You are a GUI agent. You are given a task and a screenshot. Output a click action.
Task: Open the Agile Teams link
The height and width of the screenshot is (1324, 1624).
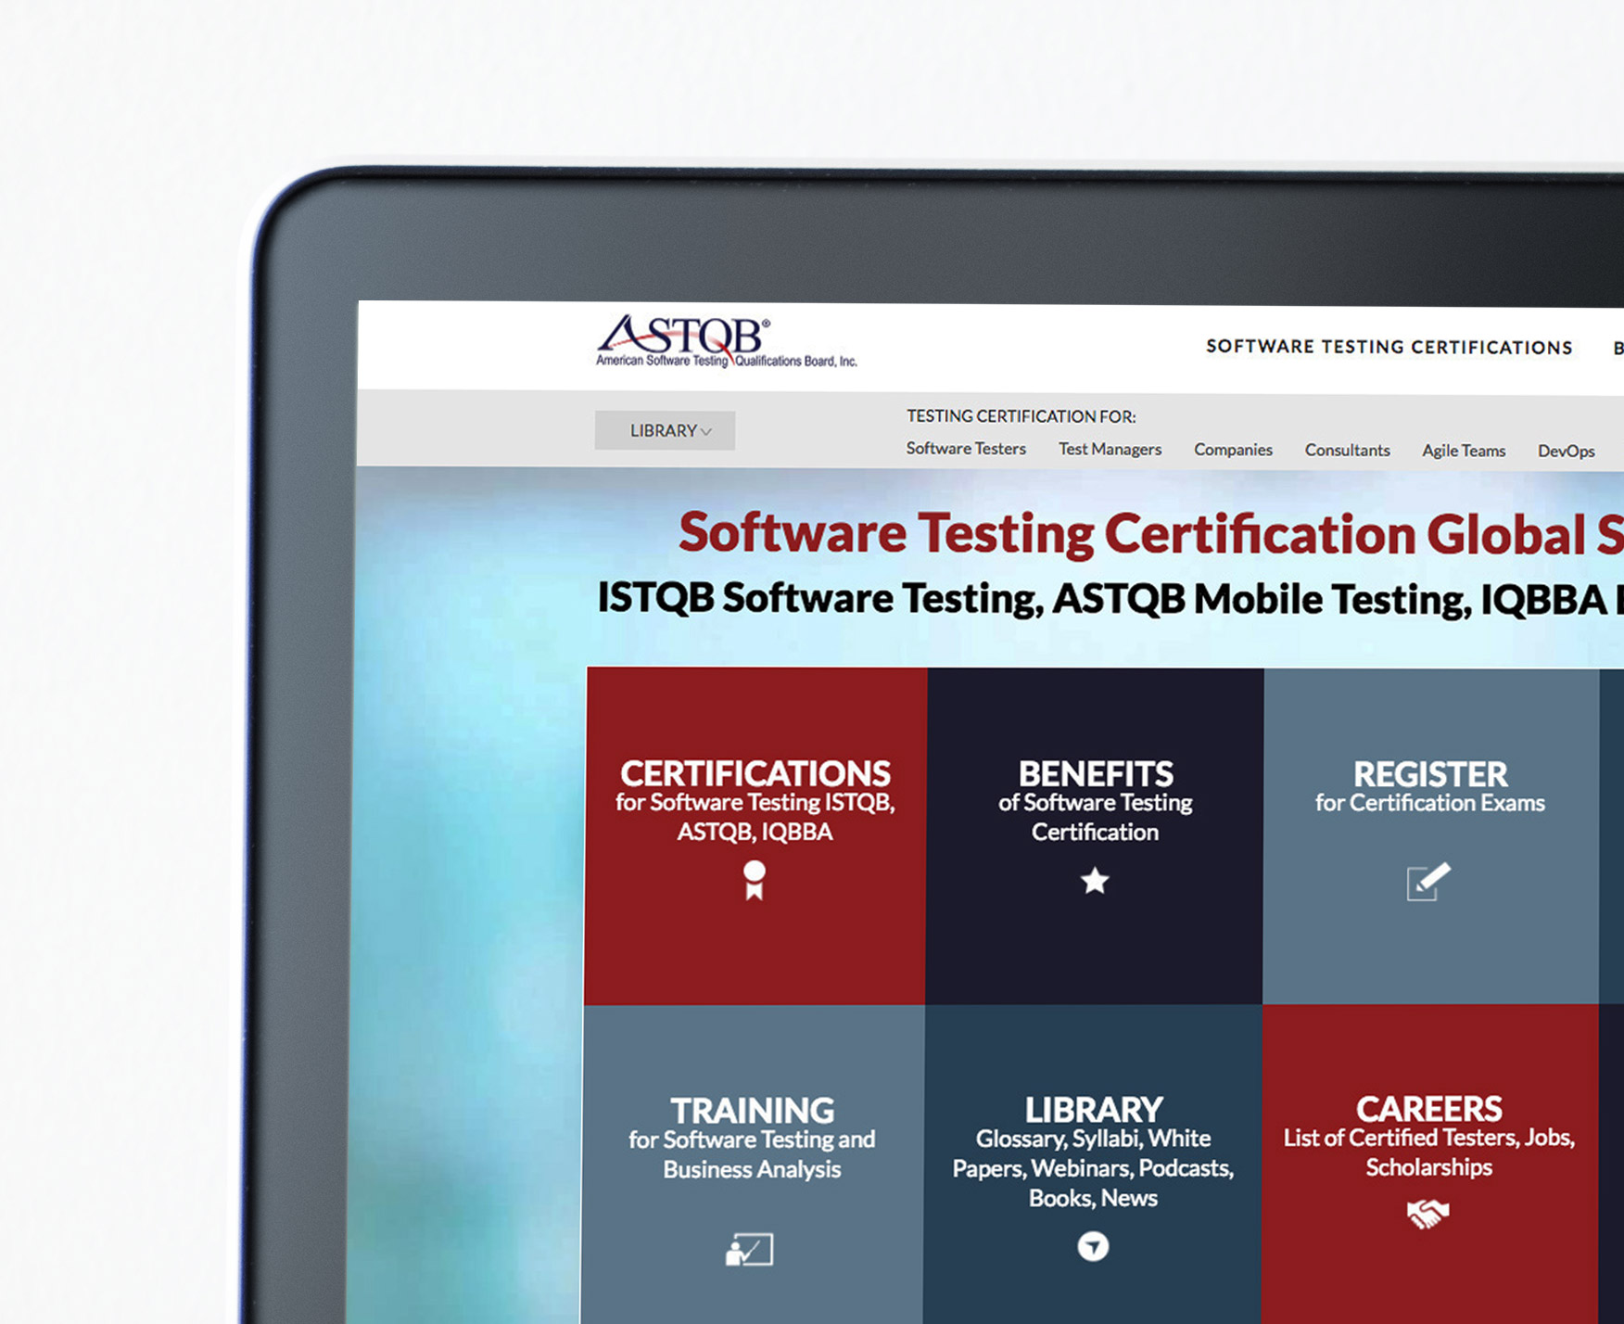1464,451
